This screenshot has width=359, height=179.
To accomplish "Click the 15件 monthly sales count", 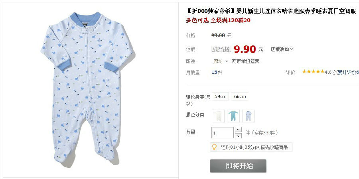I will pyautogui.click(x=217, y=72).
